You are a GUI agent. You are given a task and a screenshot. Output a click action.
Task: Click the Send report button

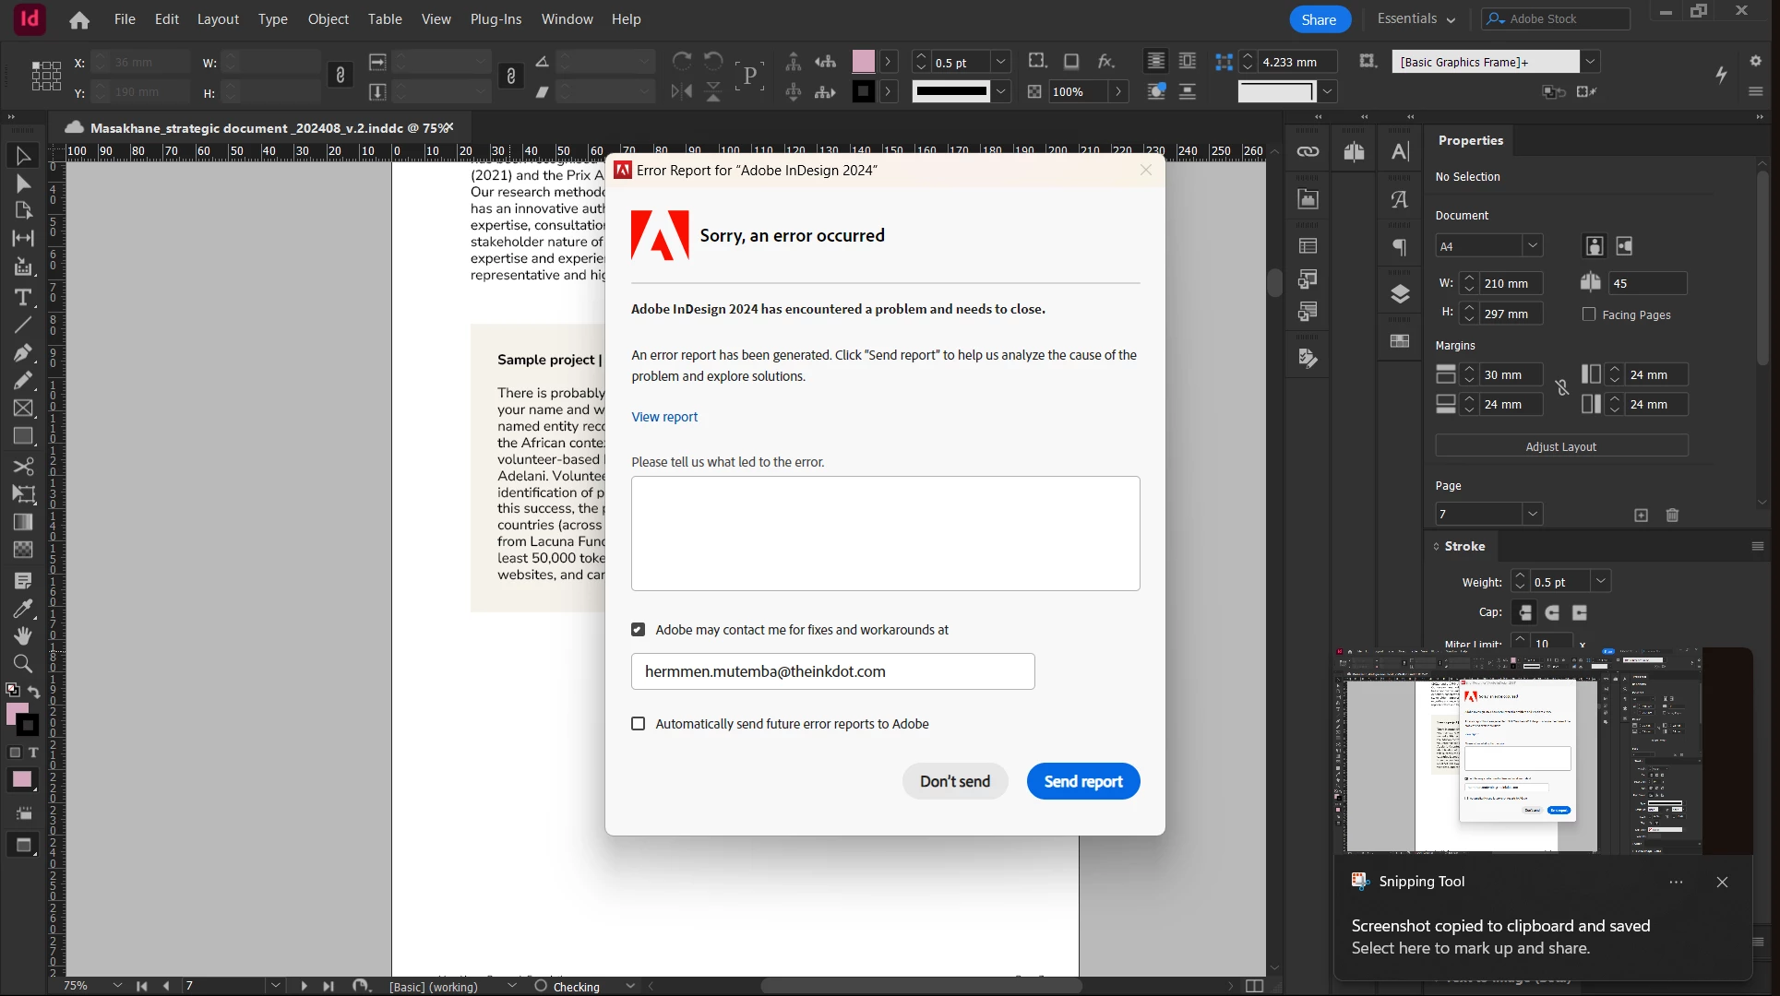point(1082,781)
